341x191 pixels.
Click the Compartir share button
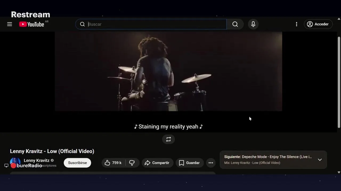tap(157, 163)
